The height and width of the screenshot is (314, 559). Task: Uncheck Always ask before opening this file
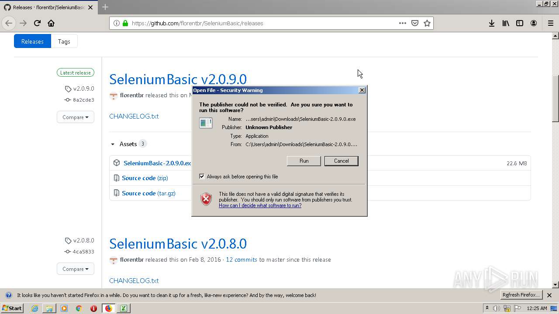pyautogui.click(x=202, y=176)
